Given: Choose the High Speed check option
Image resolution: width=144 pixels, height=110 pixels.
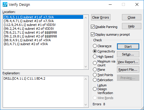Looking at the screenshot, I should 95,57.
